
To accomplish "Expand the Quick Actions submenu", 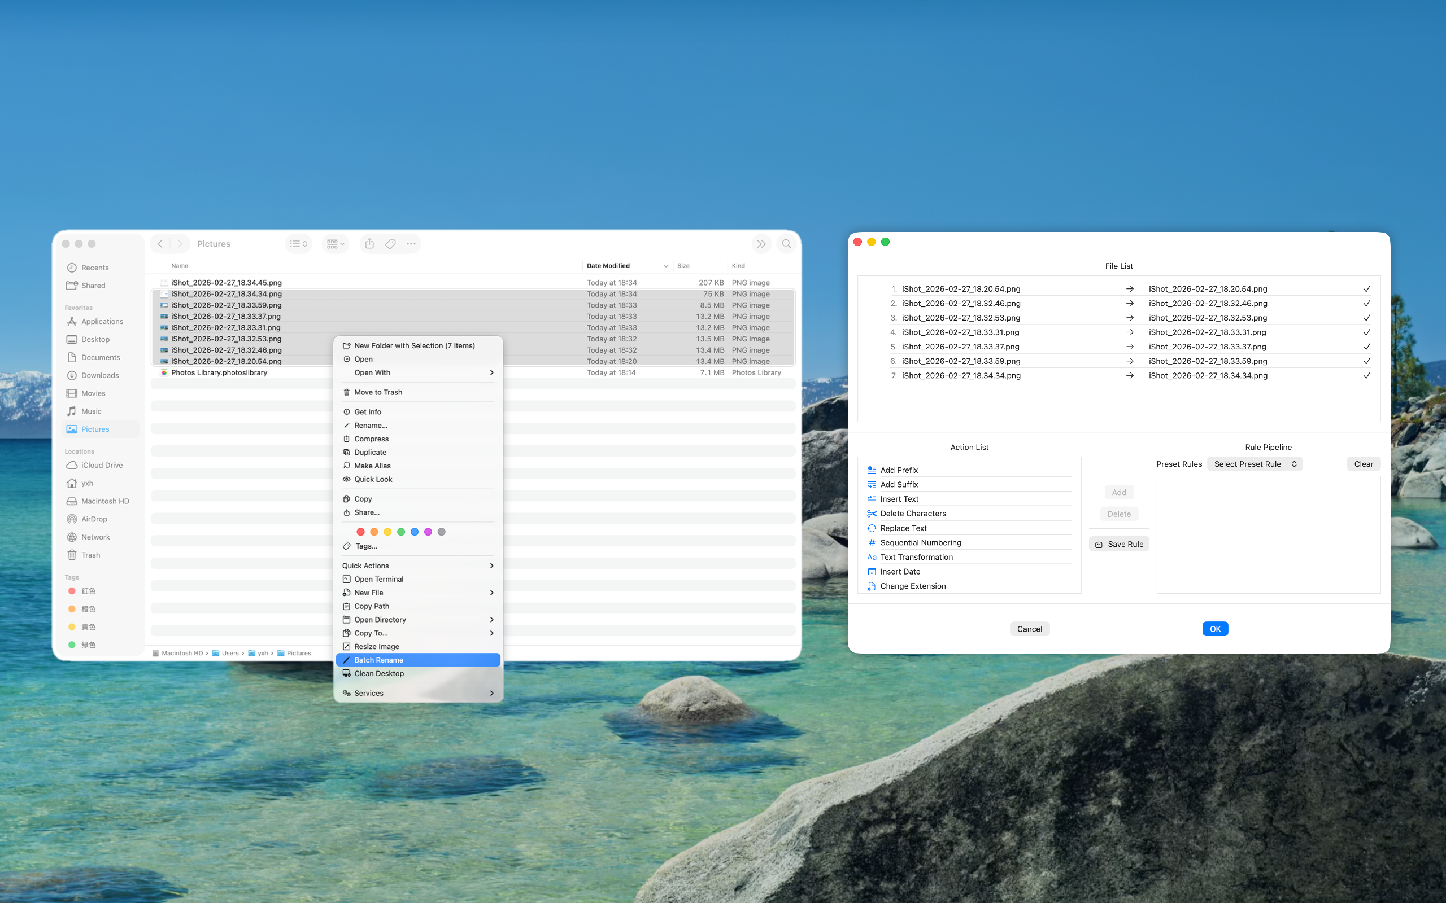I will (x=417, y=566).
